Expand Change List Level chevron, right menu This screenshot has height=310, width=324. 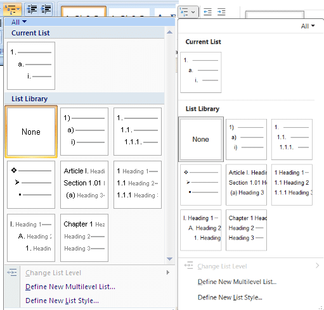click(x=317, y=266)
